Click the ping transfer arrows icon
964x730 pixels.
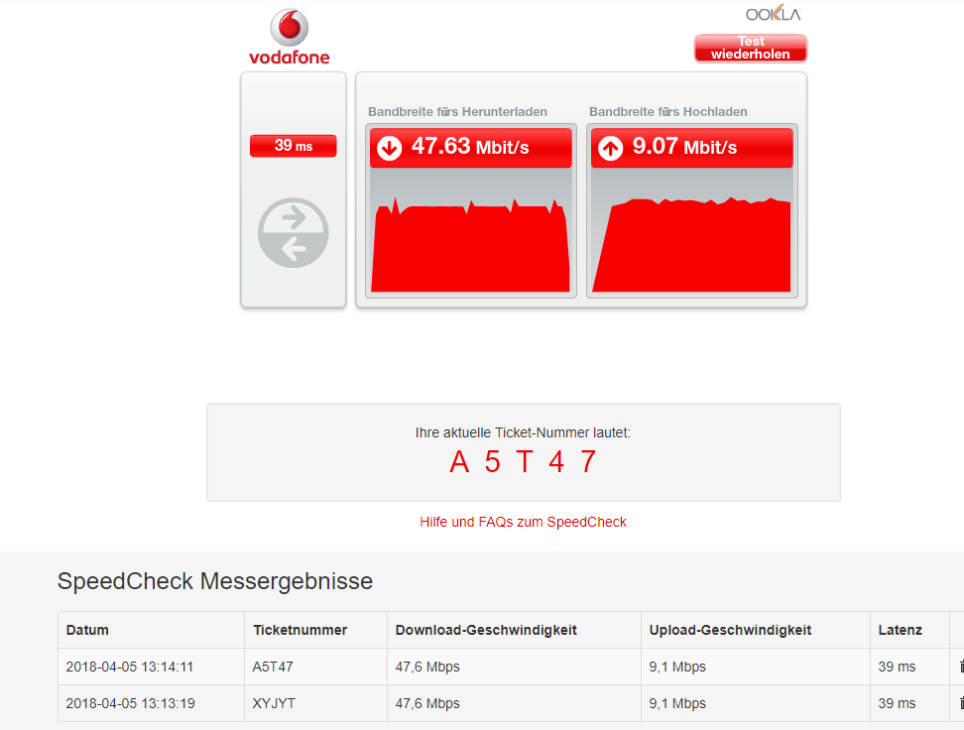tap(293, 233)
